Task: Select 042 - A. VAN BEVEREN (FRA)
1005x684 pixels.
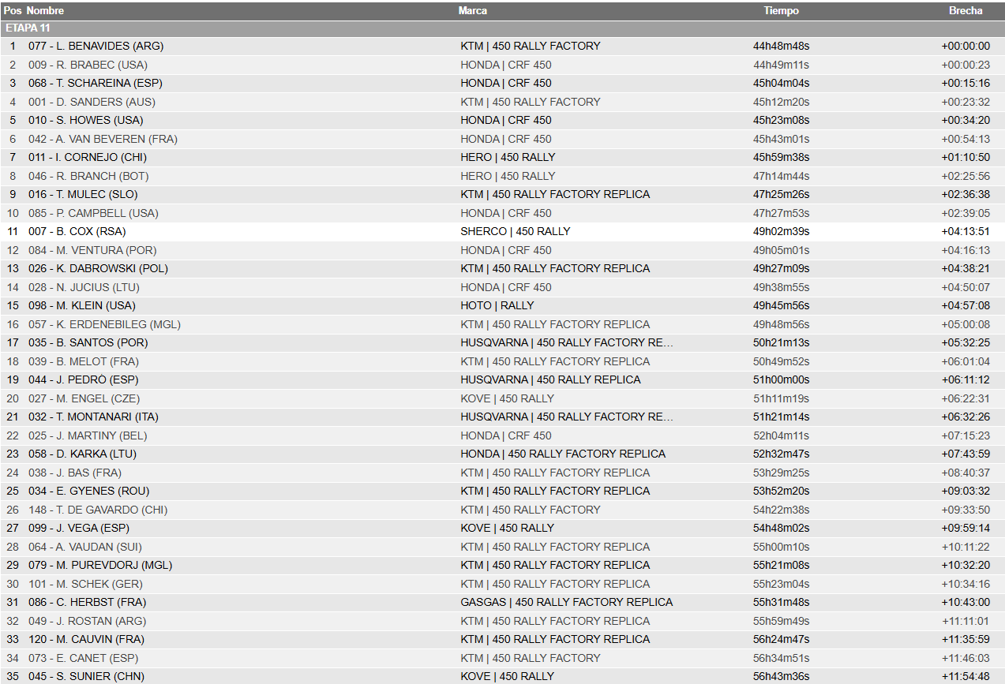Action: [103, 139]
